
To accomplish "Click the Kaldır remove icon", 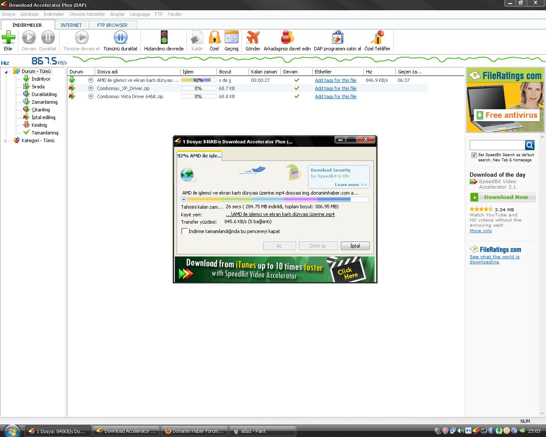I will pyautogui.click(x=197, y=38).
